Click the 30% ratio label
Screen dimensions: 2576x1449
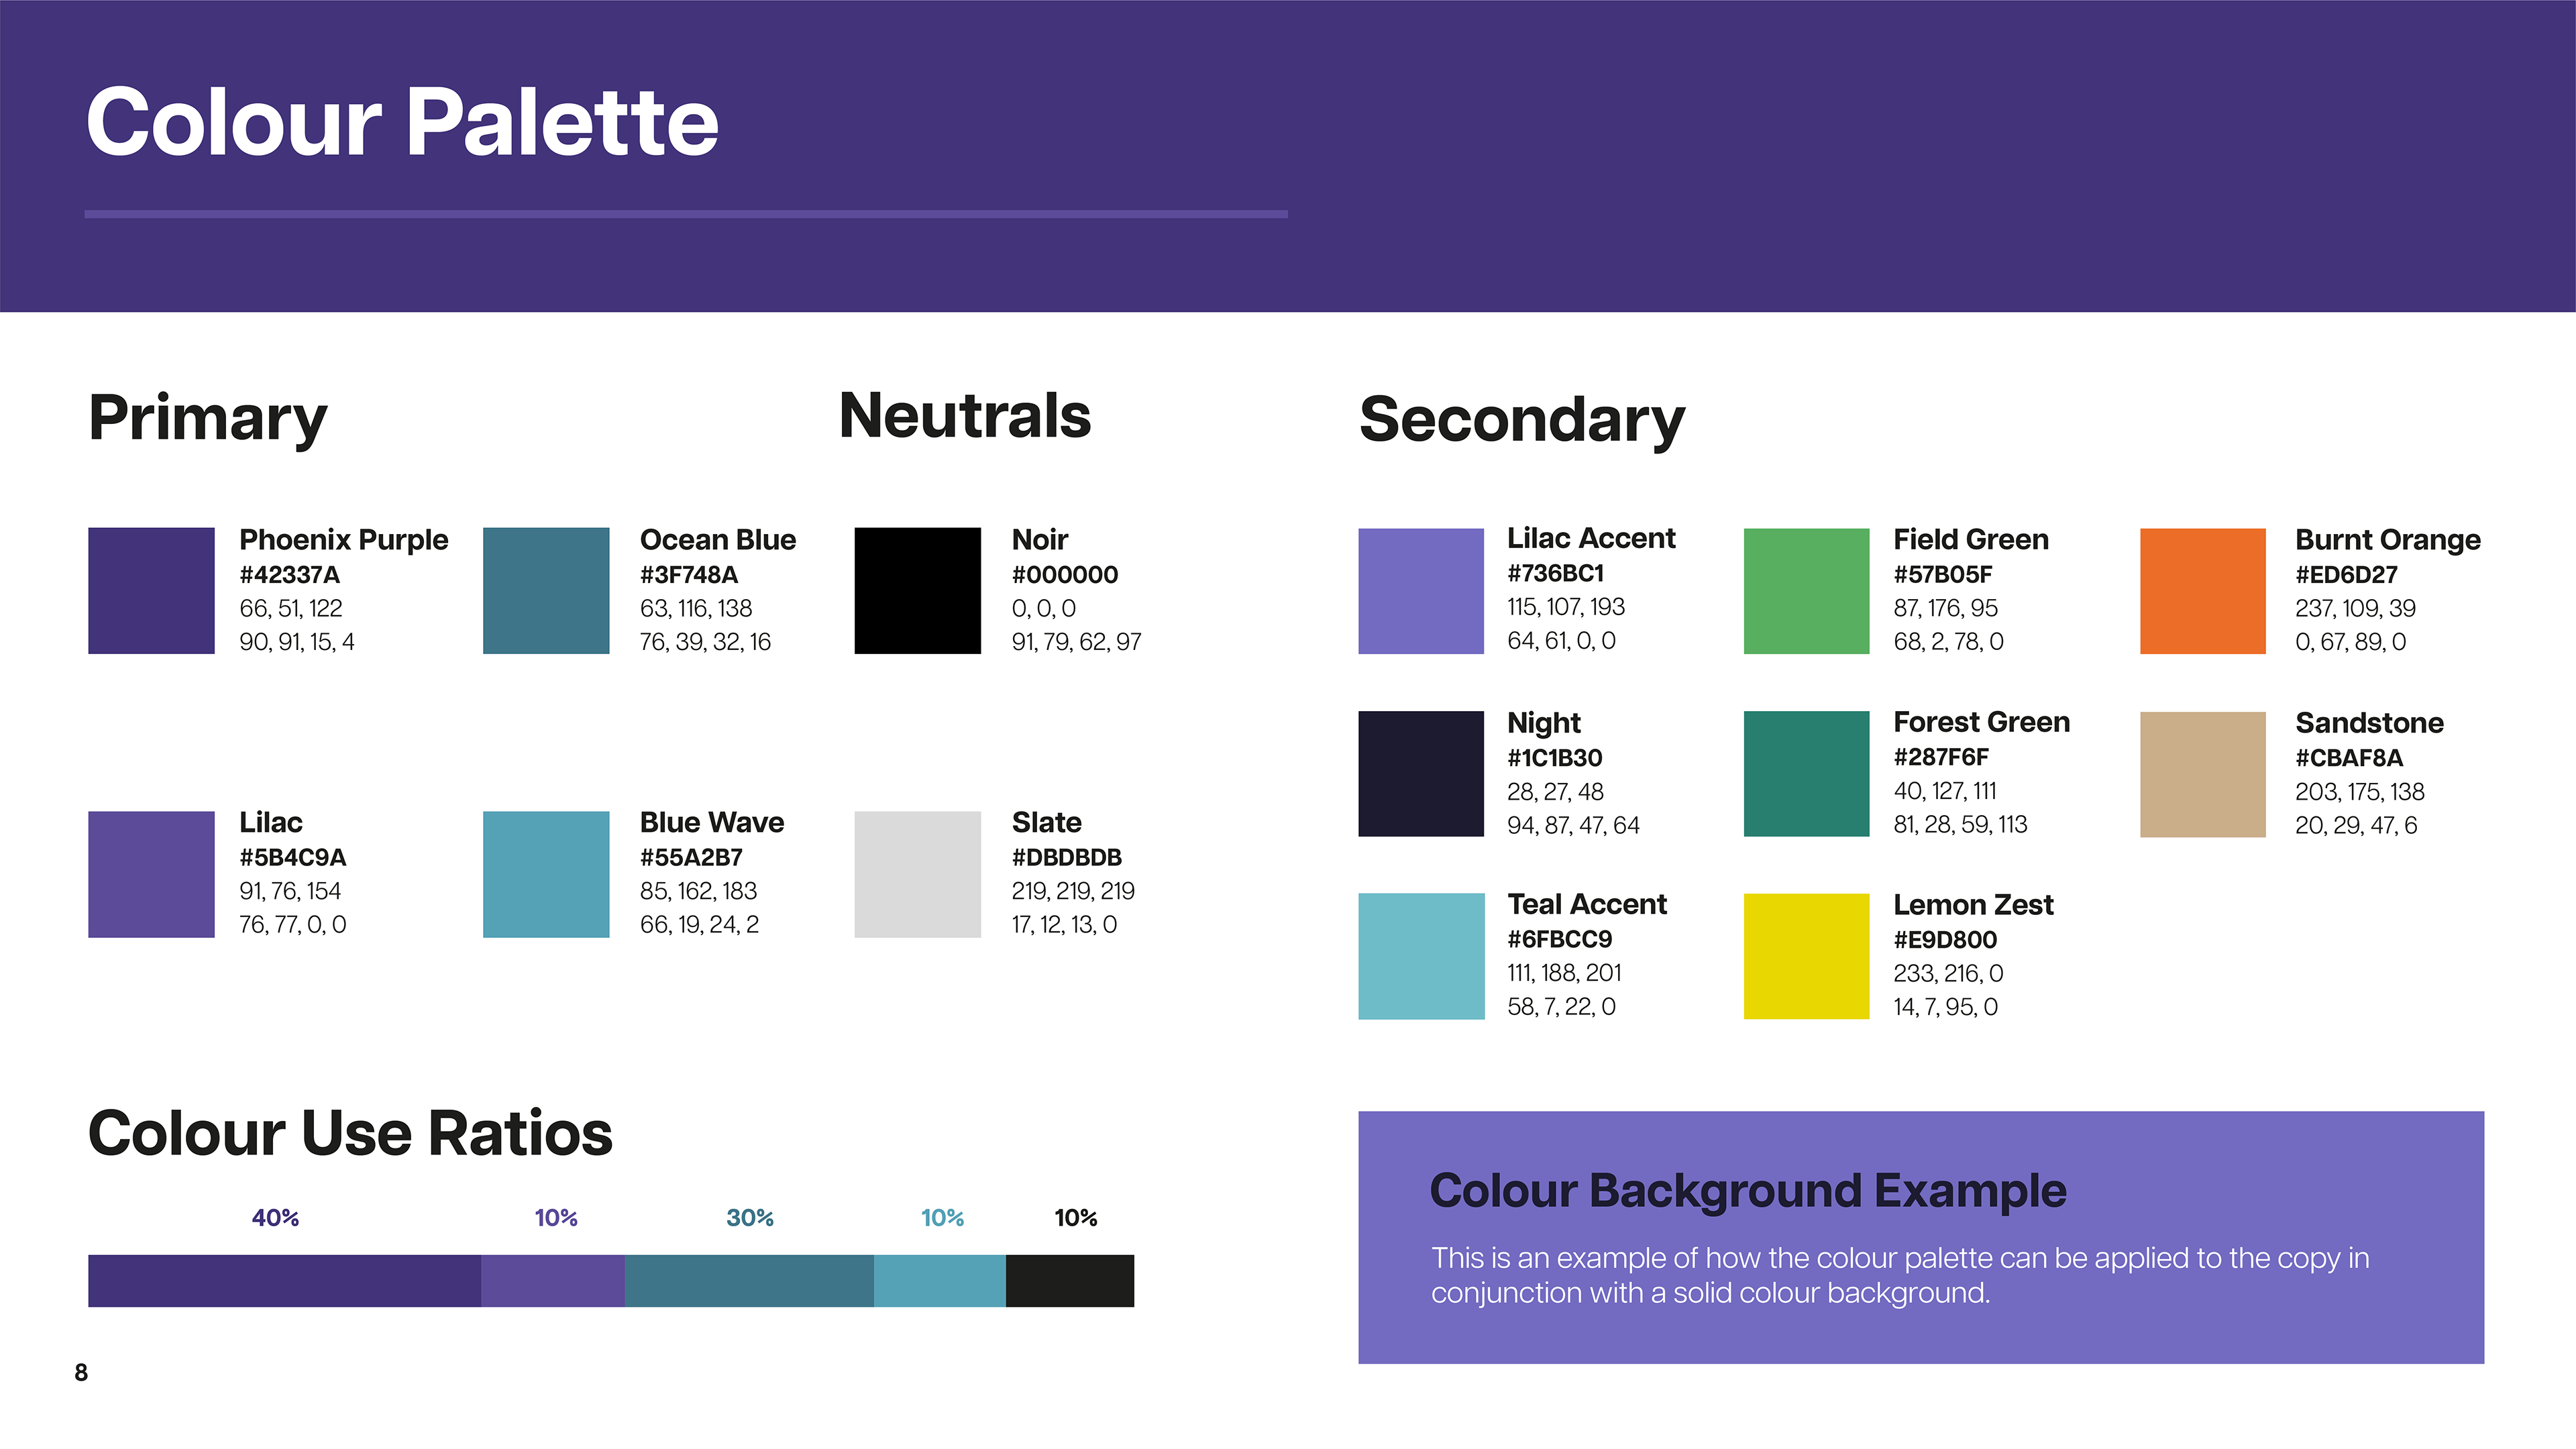click(750, 1218)
